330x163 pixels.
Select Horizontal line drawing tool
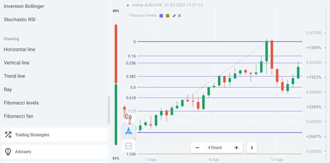coord(19,49)
